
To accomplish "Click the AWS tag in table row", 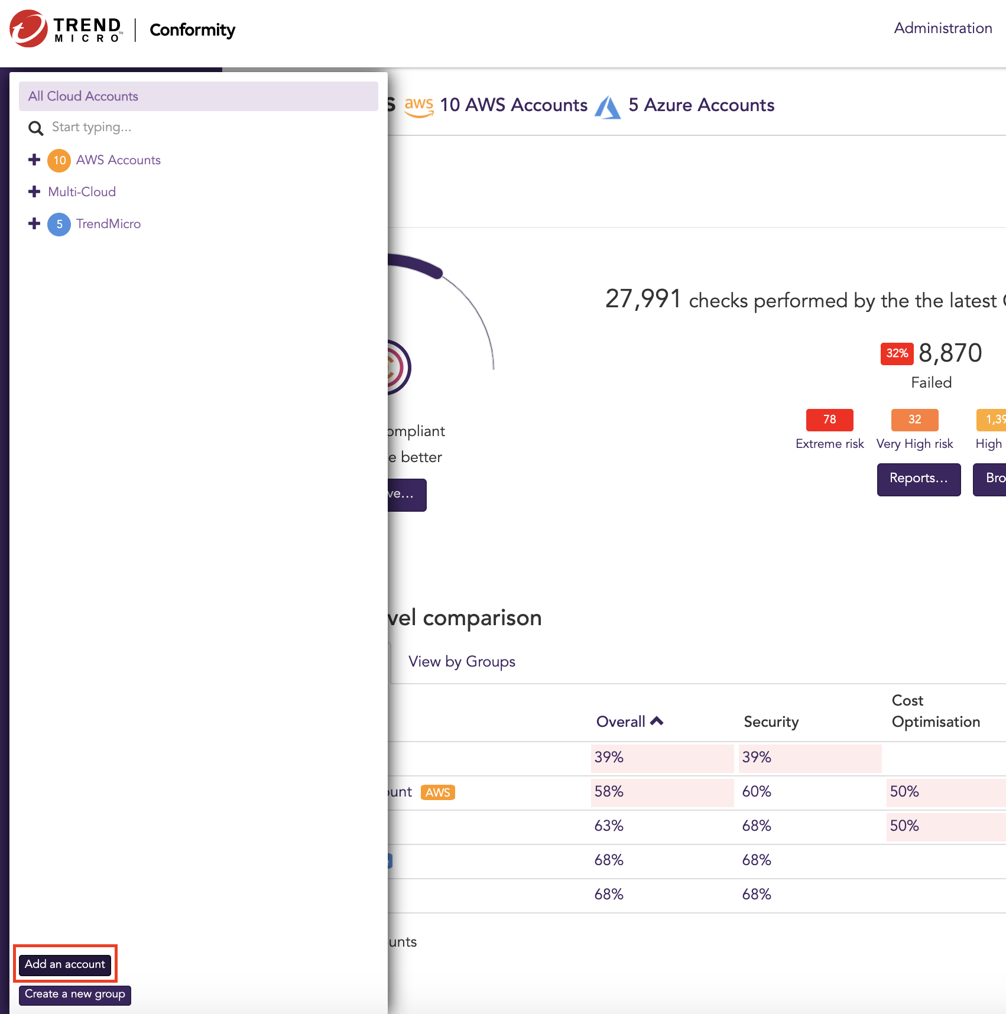I will tap(437, 792).
